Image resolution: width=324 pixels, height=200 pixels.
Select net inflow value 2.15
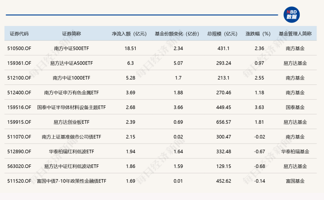(130, 137)
